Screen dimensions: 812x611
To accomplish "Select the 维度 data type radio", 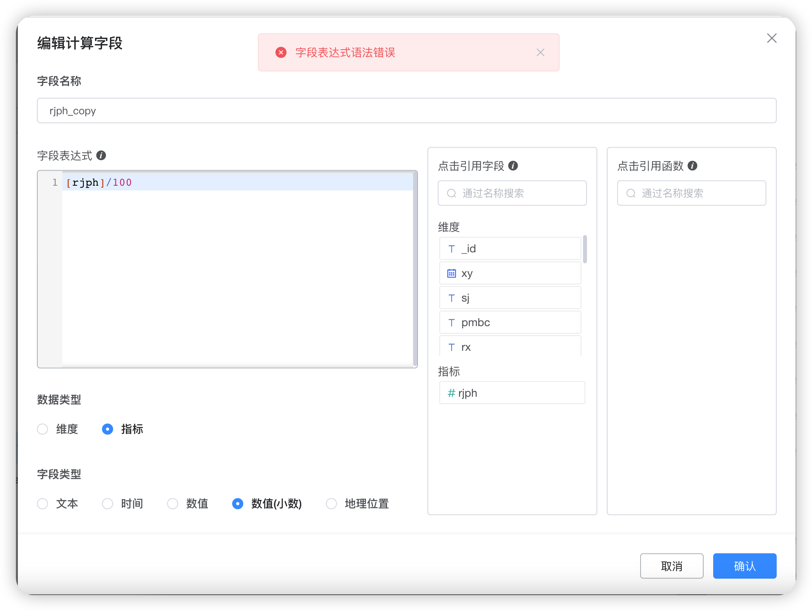I will (x=42, y=429).
